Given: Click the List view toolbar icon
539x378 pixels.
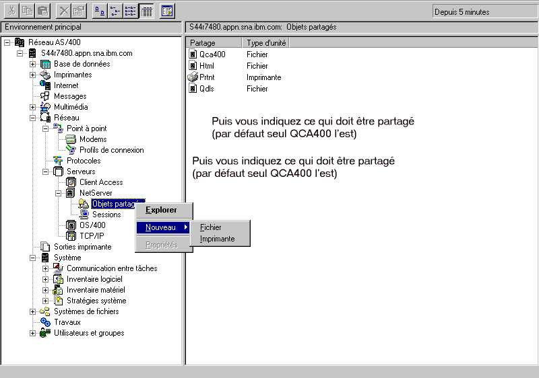Looking at the screenshot, I should pyautogui.click(x=131, y=11).
